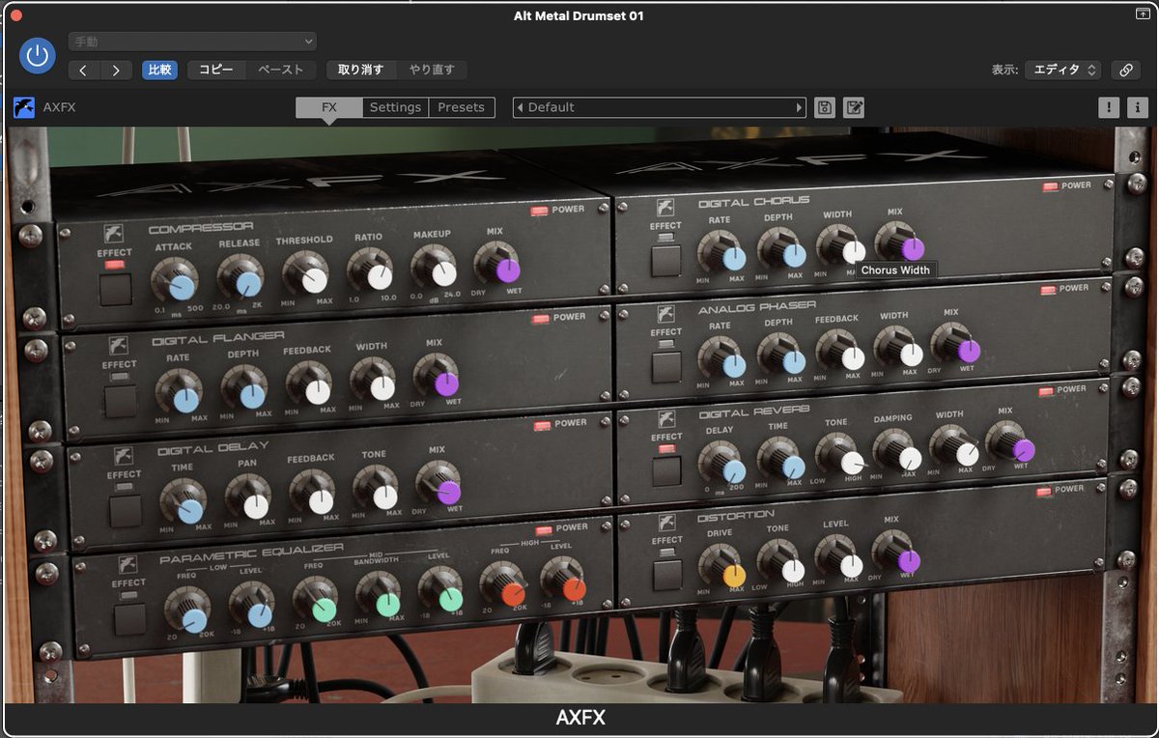Viewport: 1159px width, 738px height.
Task: Click the Compressor Threshold knob
Action: tap(306, 273)
